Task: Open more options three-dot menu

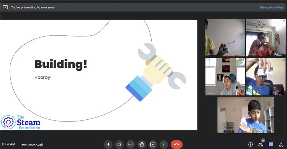Action: coord(164,144)
